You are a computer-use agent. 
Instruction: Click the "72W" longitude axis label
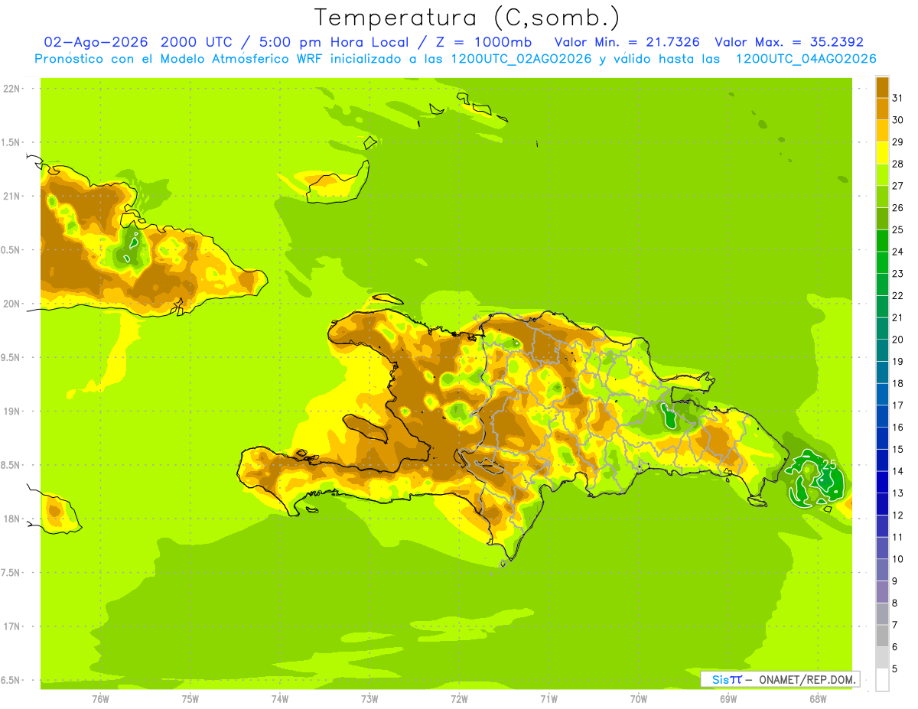click(459, 699)
